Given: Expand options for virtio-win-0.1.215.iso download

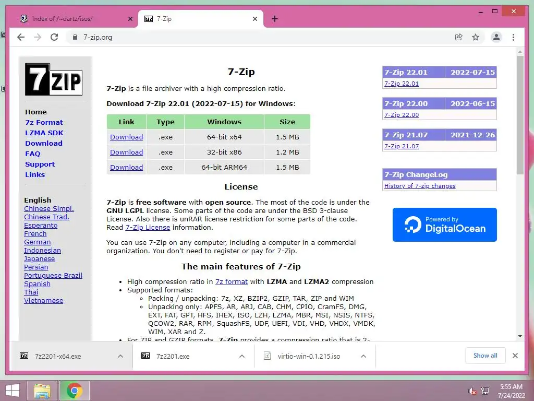Looking at the screenshot, I should [363, 356].
